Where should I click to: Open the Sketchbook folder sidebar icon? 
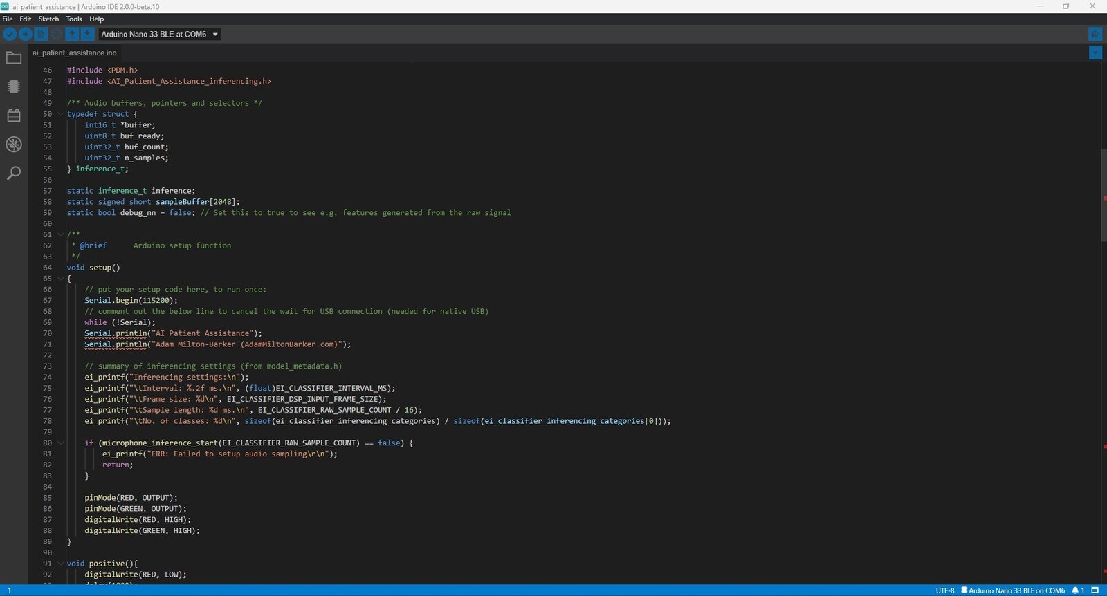point(14,58)
